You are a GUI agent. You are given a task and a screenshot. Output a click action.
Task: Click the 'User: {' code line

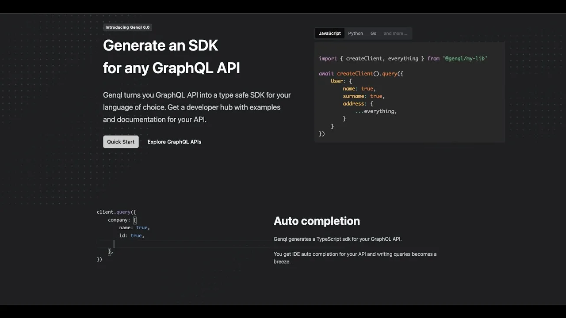[341, 81]
